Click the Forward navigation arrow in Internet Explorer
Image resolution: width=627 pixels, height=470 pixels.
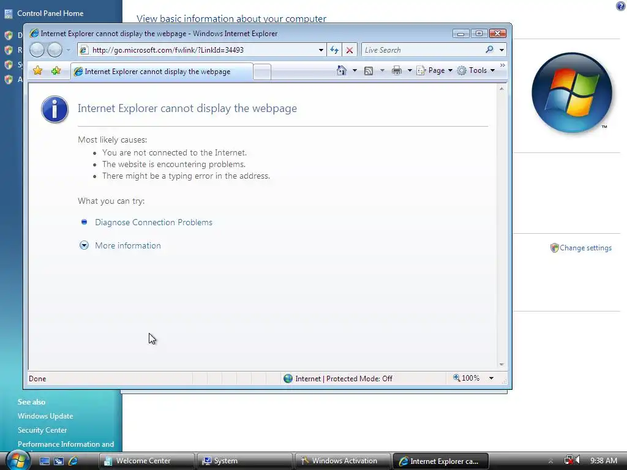click(x=54, y=50)
